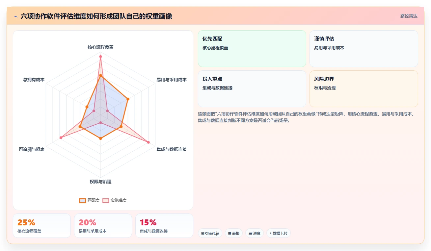Click 实施难度 point on 可追溯与报表 axis

[61, 138]
